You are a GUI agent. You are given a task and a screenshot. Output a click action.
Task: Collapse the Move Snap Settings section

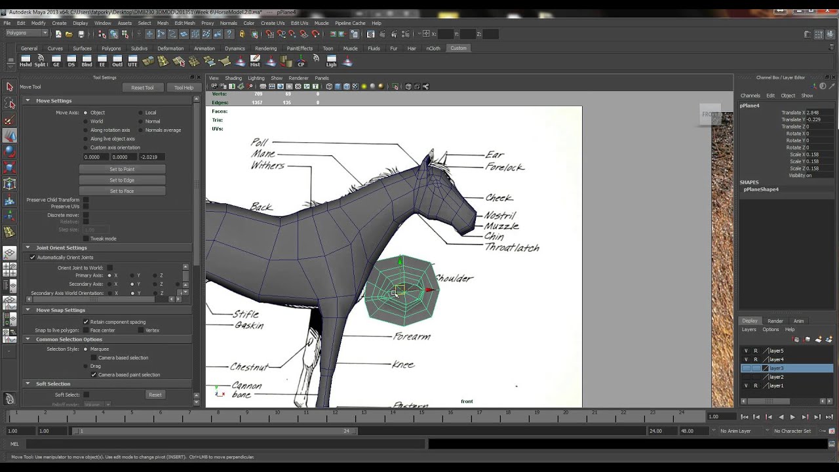pyautogui.click(x=28, y=310)
